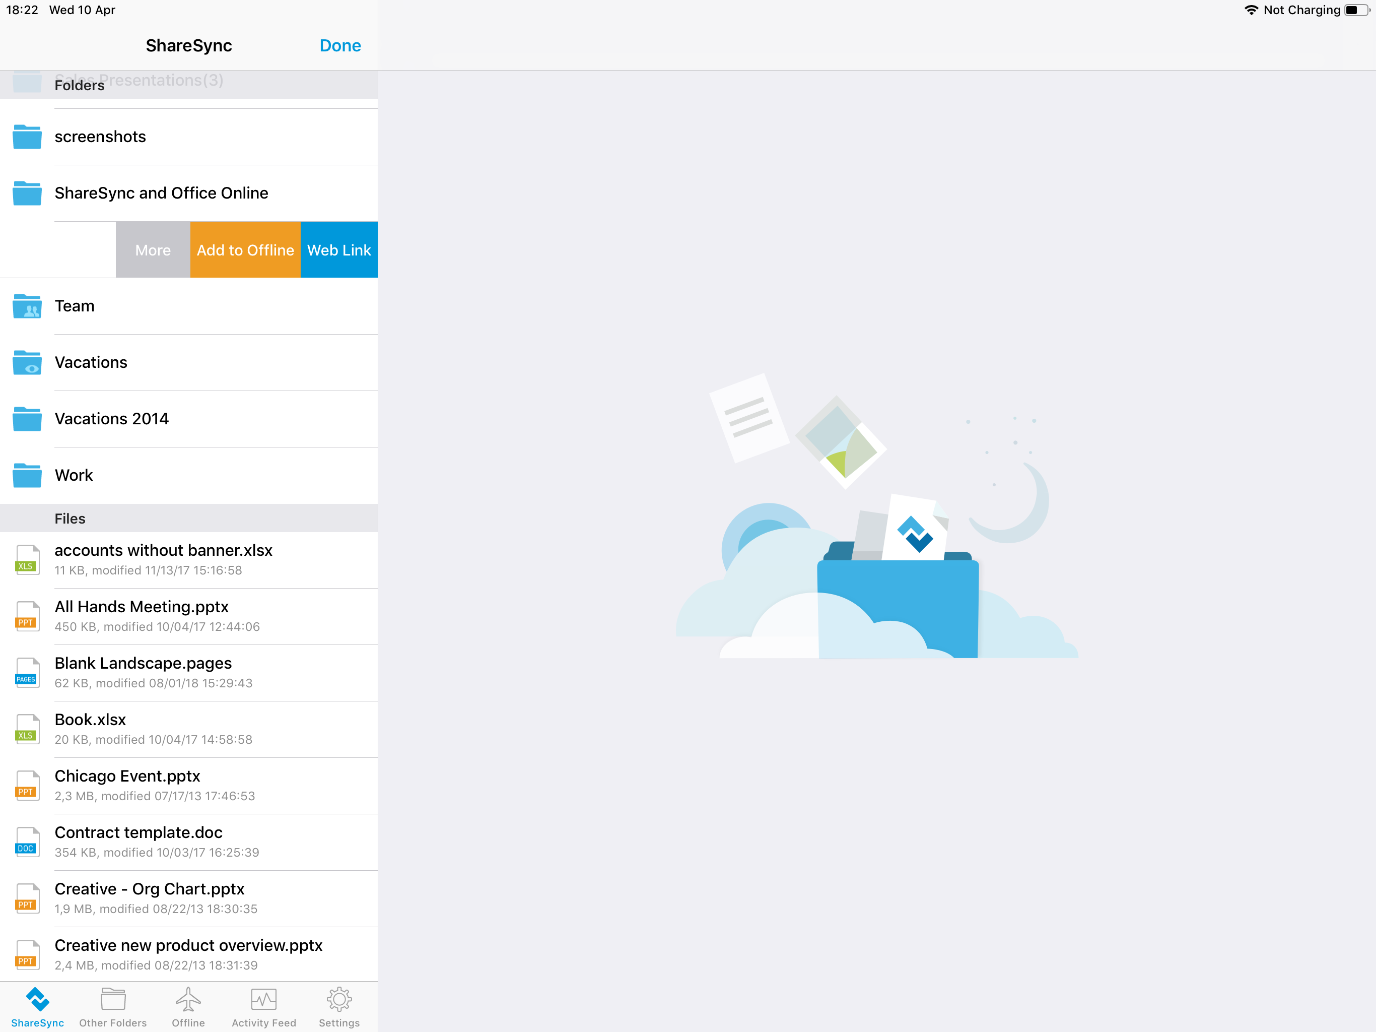Screen dimensions: 1376x1032
Task: Click XLS icon of Book.xlsx
Action: (x=27, y=730)
